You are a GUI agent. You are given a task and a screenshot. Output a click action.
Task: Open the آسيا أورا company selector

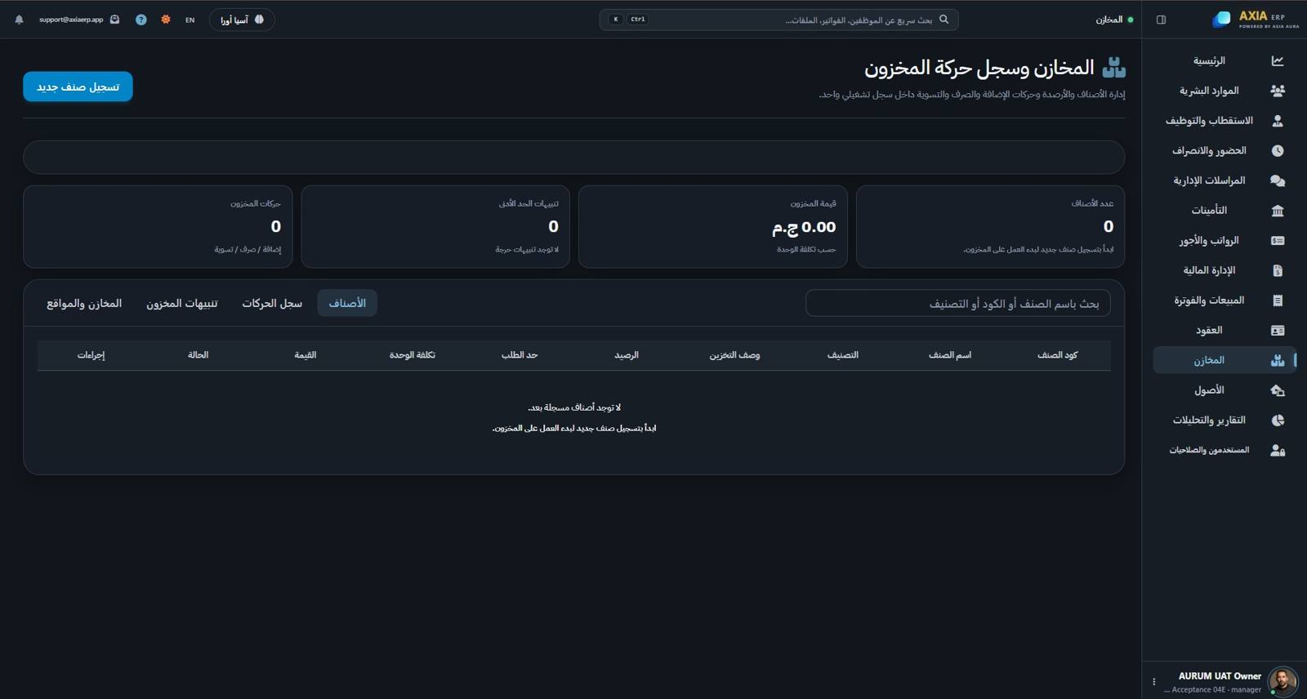click(242, 20)
